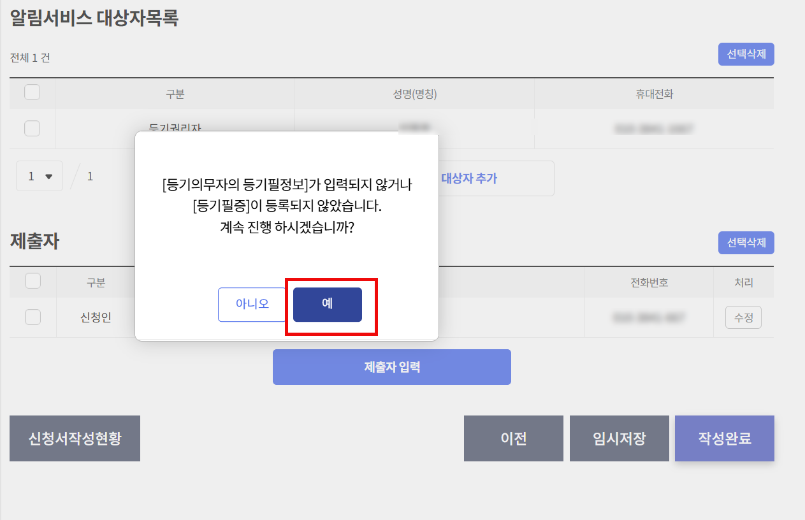Image resolution: width=805 pixels, height=520 pixels.
Task: Toggle select-all checkbox in 제출자 table header
Action: point(33,281)
